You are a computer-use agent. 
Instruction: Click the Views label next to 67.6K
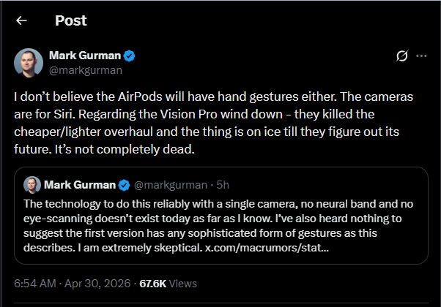[184, 283]
